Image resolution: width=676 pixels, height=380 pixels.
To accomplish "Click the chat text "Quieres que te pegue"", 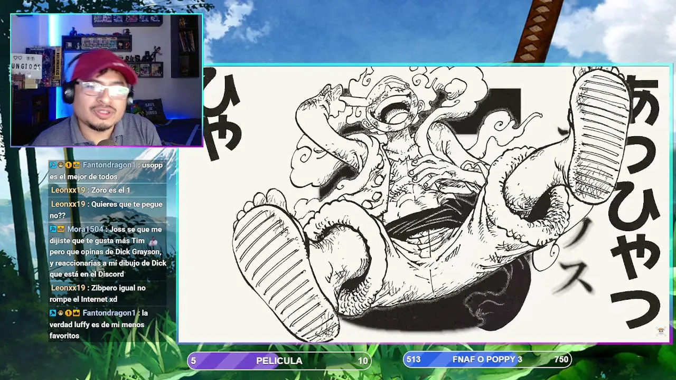I will click(x=127, y=204).
